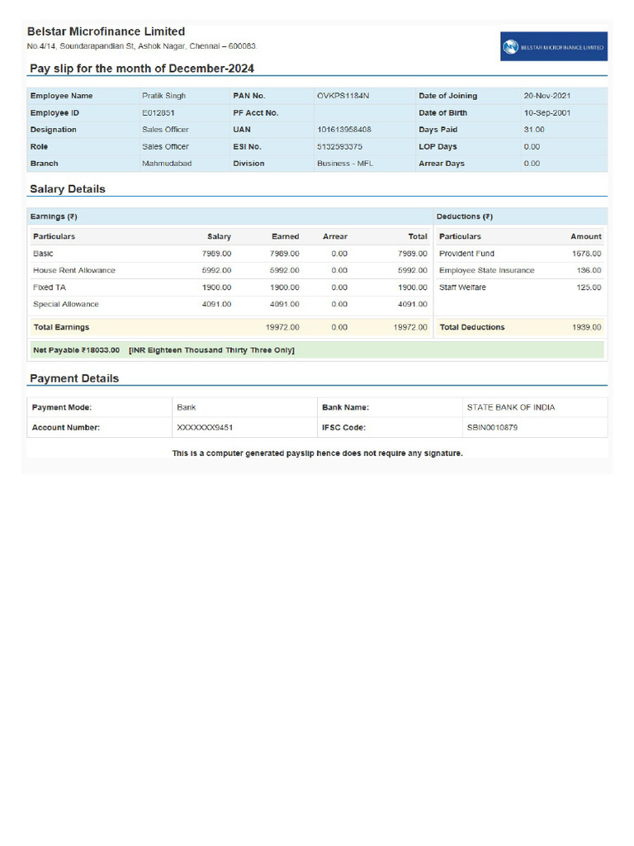Click the 'Provident Fund' deduction label

point(466,254)
